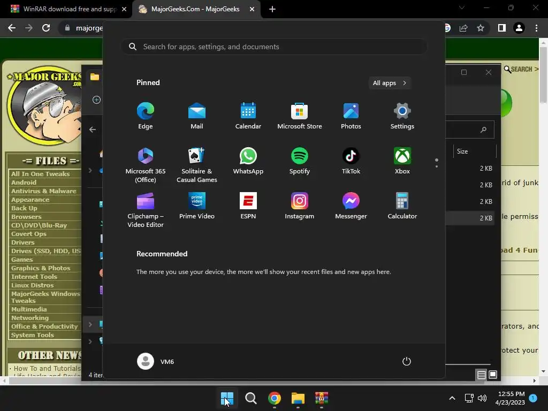Switch File Explorer to details view
This screenshot has height=411, width=548.
(x=481, y=375)
